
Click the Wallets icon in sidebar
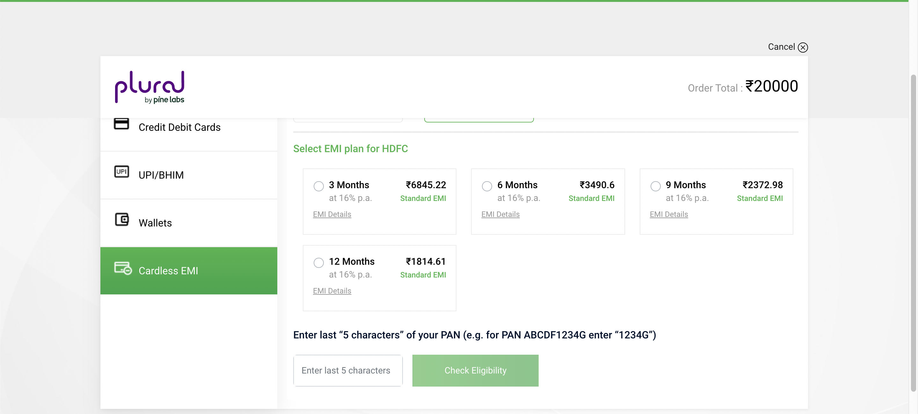122,219
